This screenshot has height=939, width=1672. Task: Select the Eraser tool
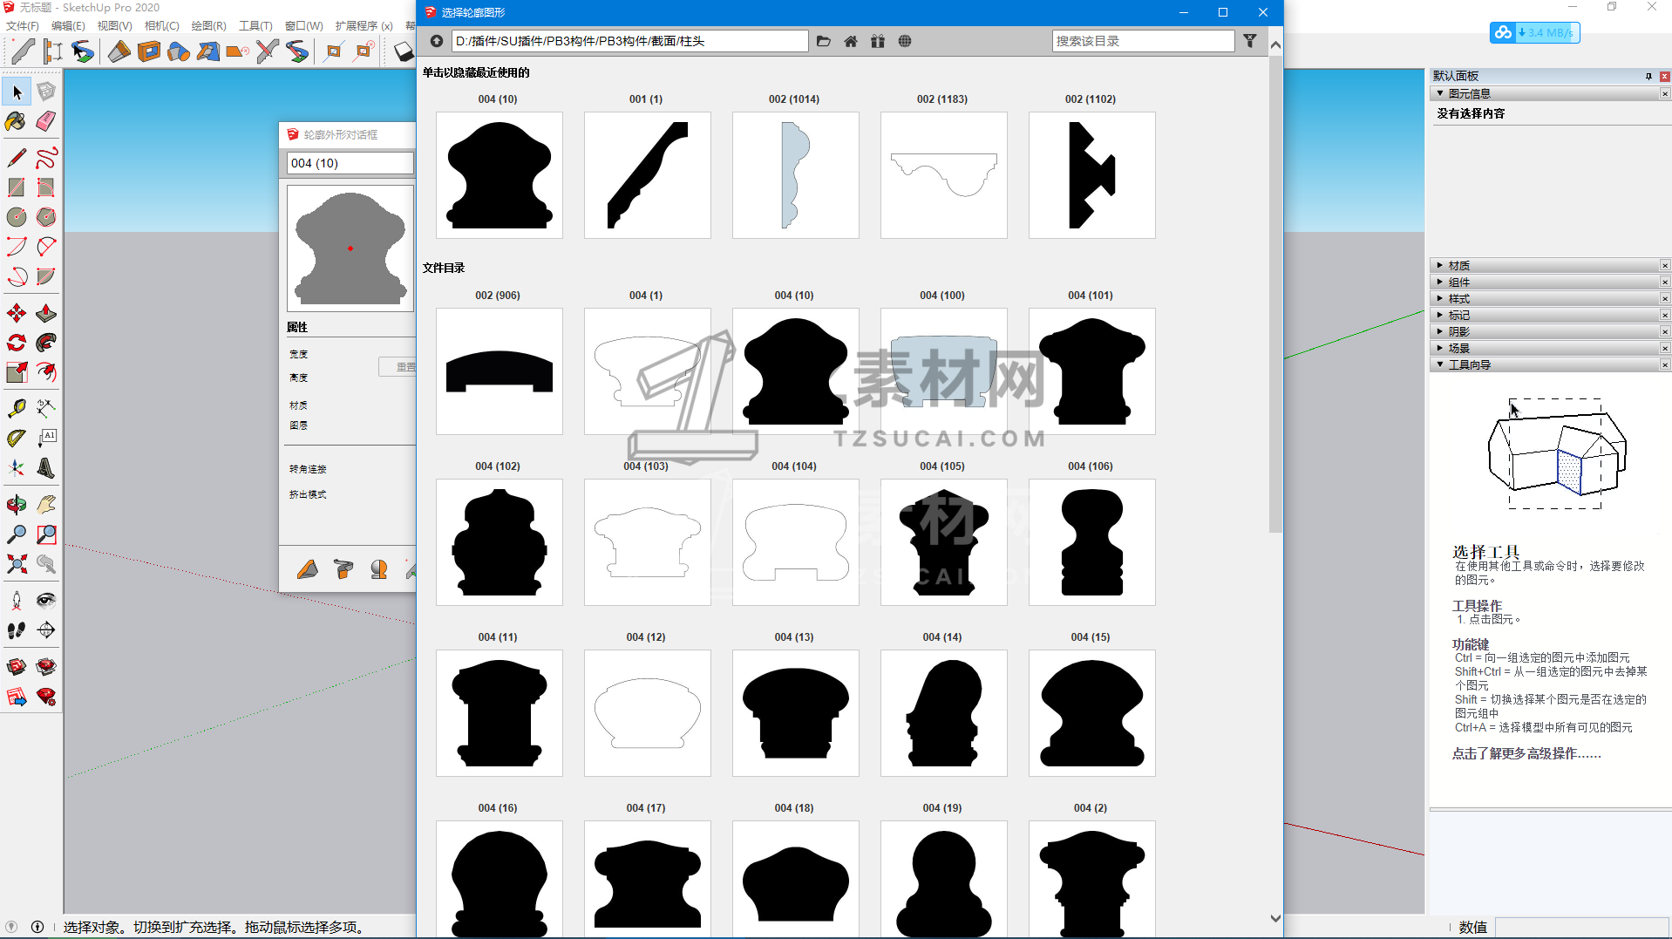coord(46,121)
